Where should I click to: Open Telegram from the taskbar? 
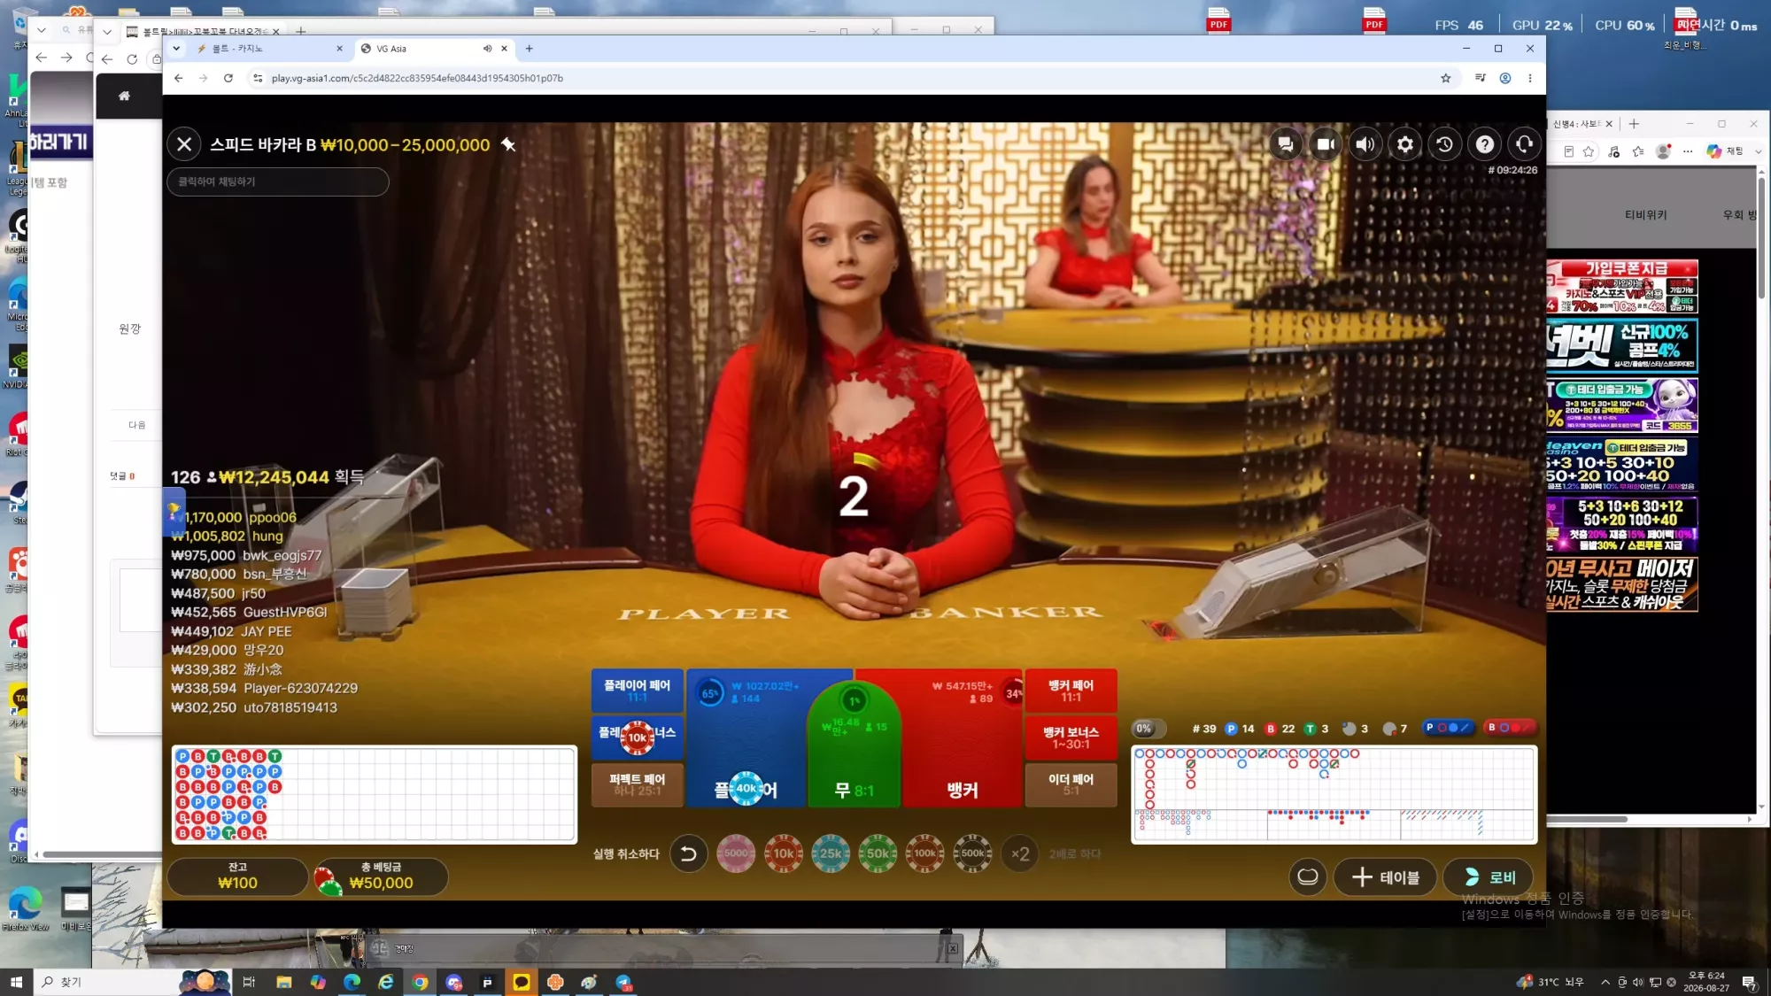[624, 982]
